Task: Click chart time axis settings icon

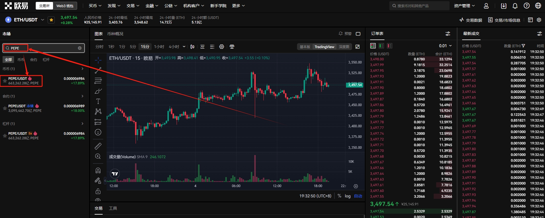Action: 356,186
